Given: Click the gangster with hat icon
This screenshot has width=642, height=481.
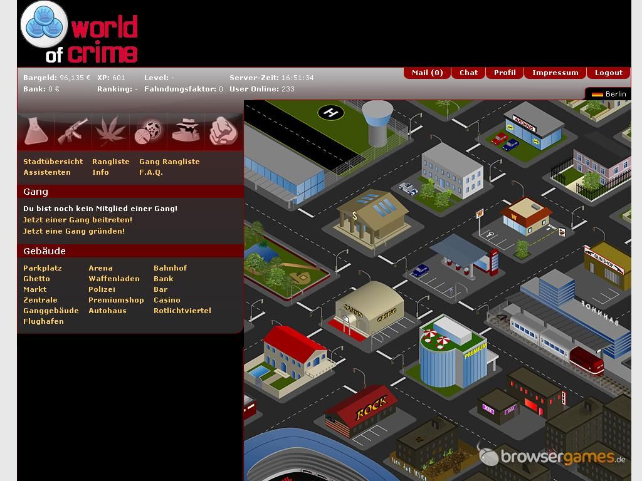Looking at the screenshot, I should (186, 130).
